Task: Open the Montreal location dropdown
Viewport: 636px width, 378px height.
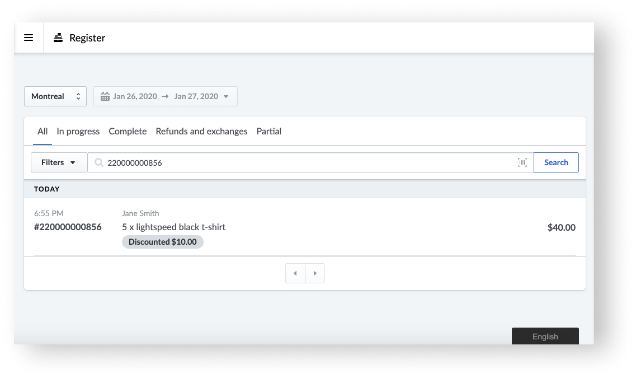Action: [55, 96]
